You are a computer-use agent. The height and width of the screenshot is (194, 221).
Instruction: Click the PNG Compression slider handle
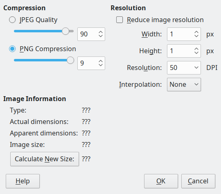pos(70,60)
